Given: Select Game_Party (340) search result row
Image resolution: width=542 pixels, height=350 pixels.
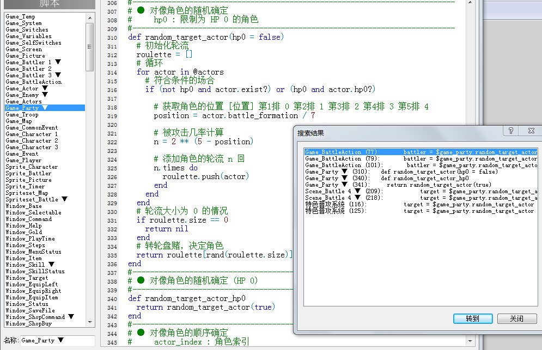Looking at the screenshot, I should click(421, 179).
